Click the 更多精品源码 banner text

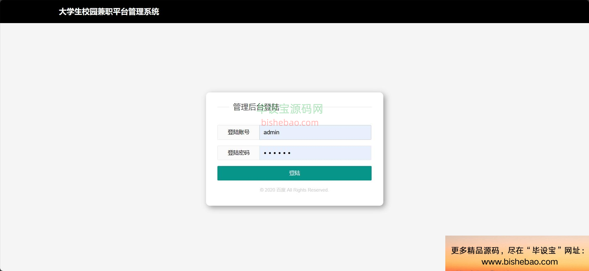tap(475, 251)
